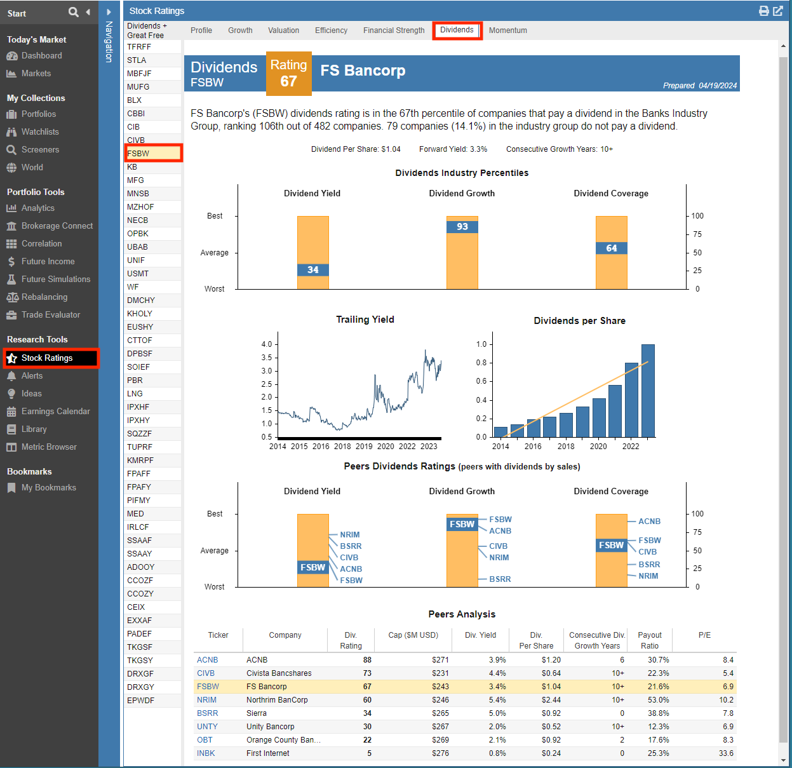Screen dimensions: 792x768
Task: Switch to the Growth tab
Action: click(240, 30)
